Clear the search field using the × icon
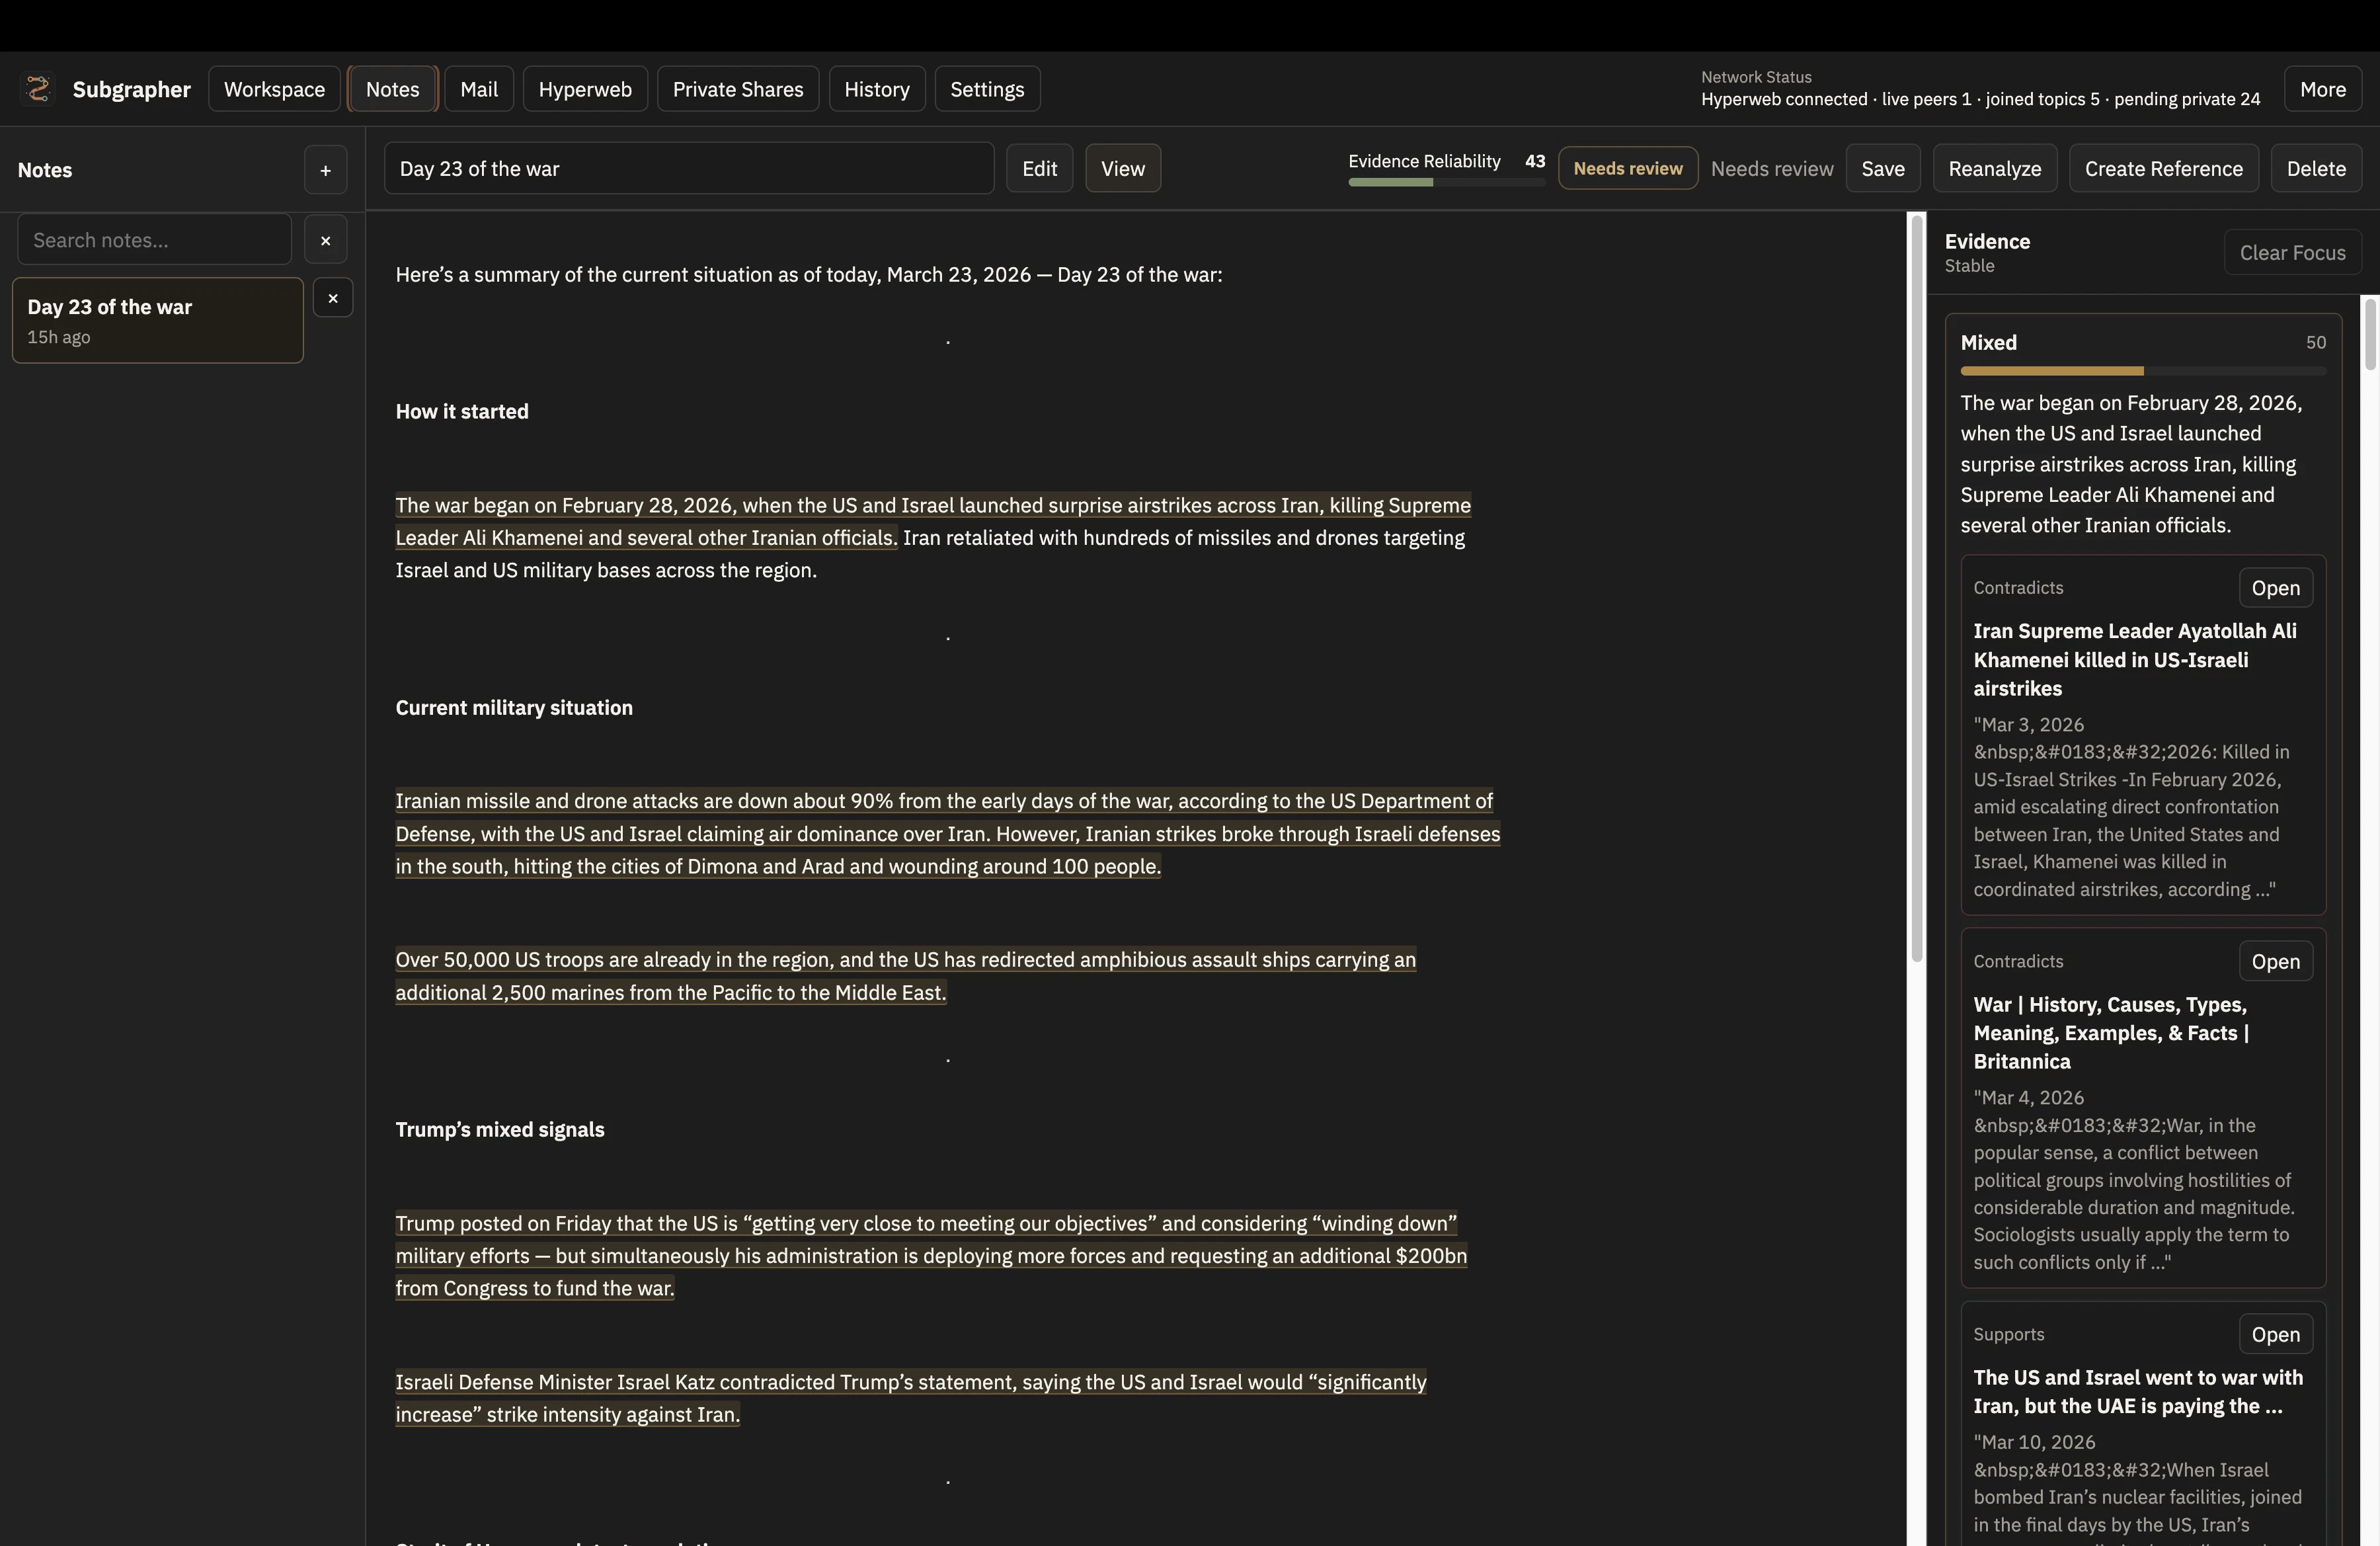Viewport: 2380px width, 1546px height. click(325, 239)
